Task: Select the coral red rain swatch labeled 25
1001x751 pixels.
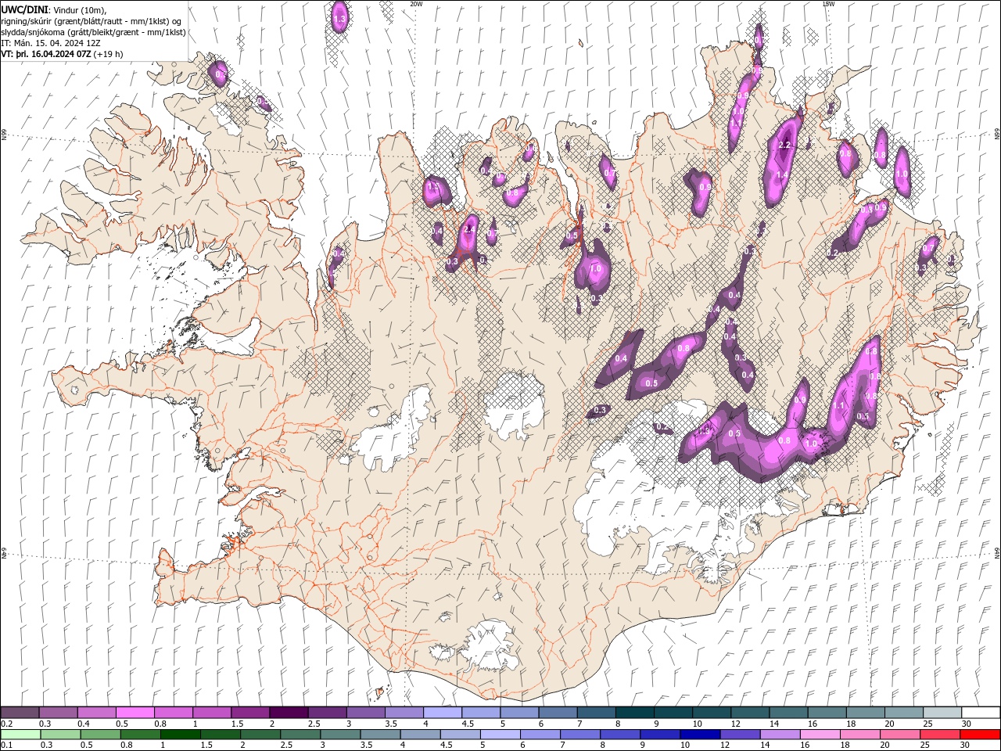Action: point(938,734)
